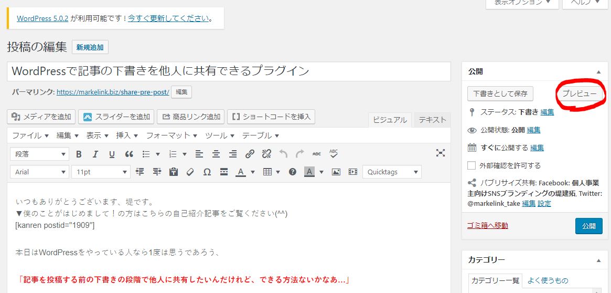The height and width of the screenshot is (293, 611).
Task: Click the メディアを追加 button
Action: tap(41, 117)
